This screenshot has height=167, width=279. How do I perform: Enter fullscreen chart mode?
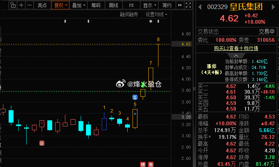tap(188, 5)
